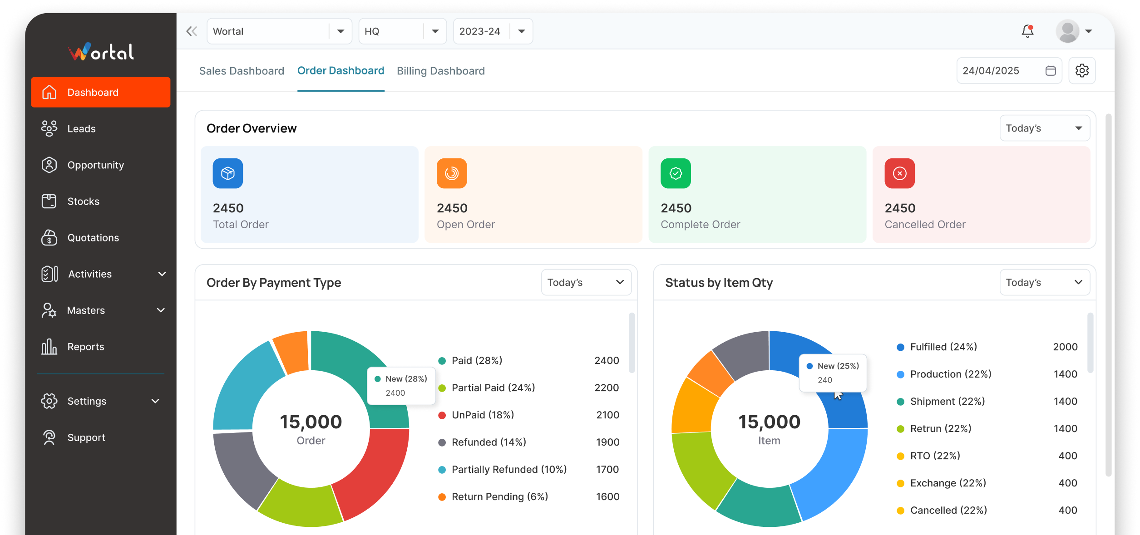Click the blue Total Order box icon
Screen dimensions: 1140x535
coord(228,173)
